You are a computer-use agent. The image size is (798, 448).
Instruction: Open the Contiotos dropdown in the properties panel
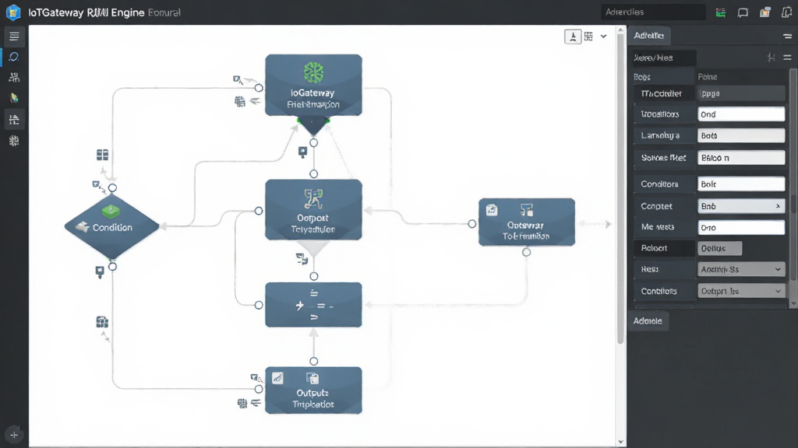[741, 291]
